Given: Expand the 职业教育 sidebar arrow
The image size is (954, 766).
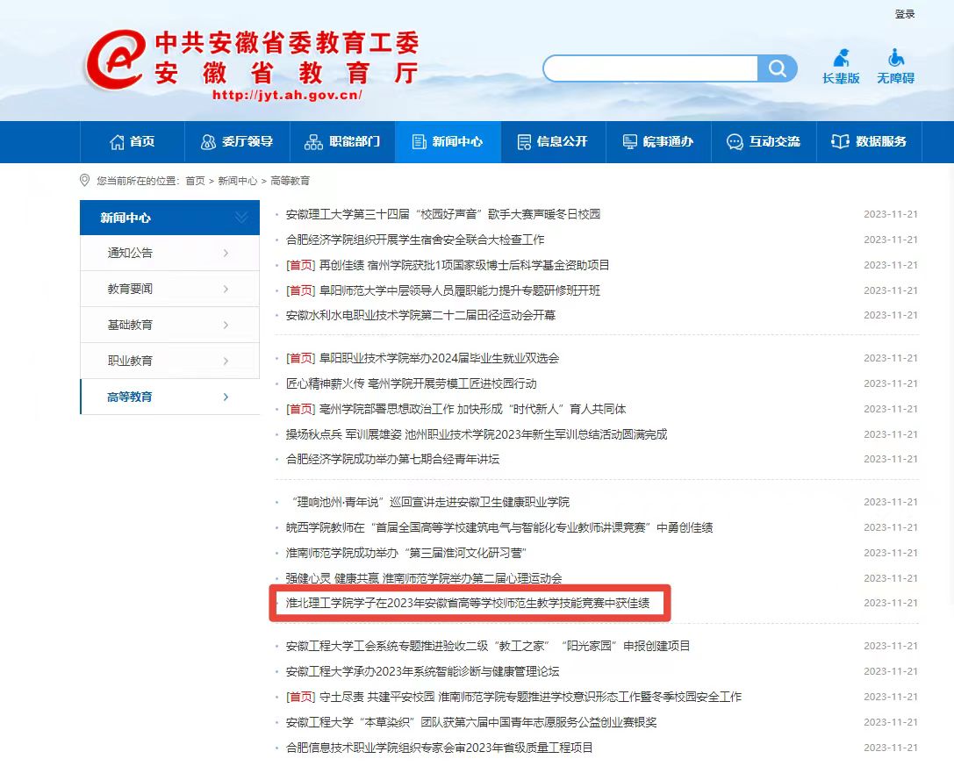Looking at the screenshot, I should tap(226, 362).
